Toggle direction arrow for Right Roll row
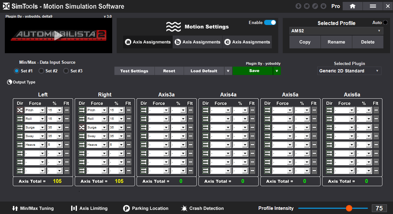This screenshot has width=393, height=214. pyautogui.click(x=82, y=119)
